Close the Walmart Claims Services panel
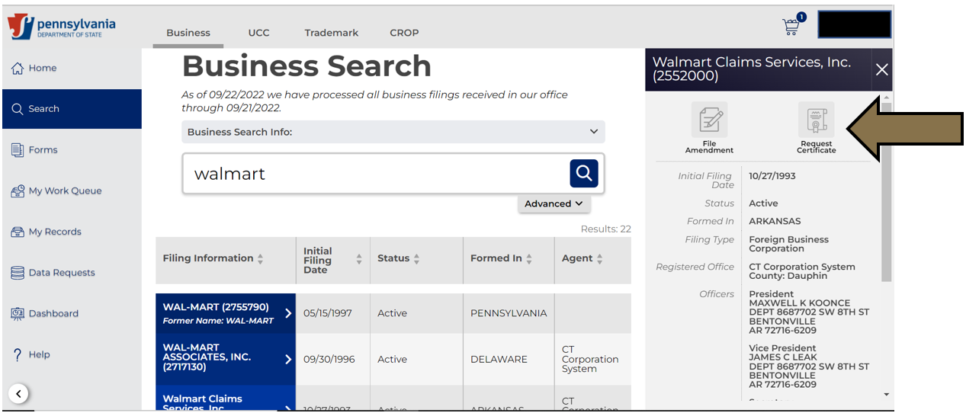This screenshot has height=413, width=966. click(882, 70)
